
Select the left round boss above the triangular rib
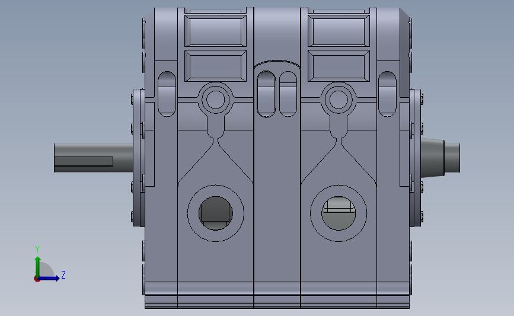pyautogui.click(x=215, y=99)
